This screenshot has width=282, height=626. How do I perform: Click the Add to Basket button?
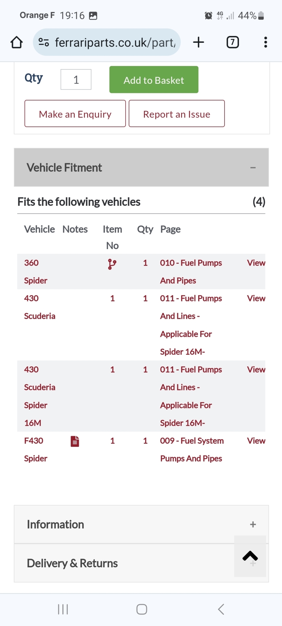pos(154,80)
